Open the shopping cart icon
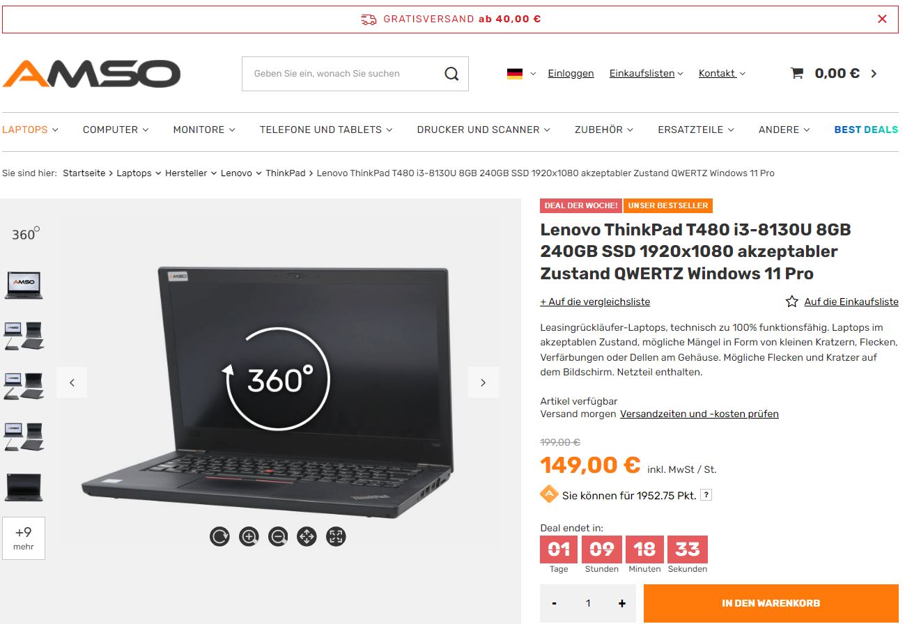Screen dimensions: 905x624 pos(797,73)
